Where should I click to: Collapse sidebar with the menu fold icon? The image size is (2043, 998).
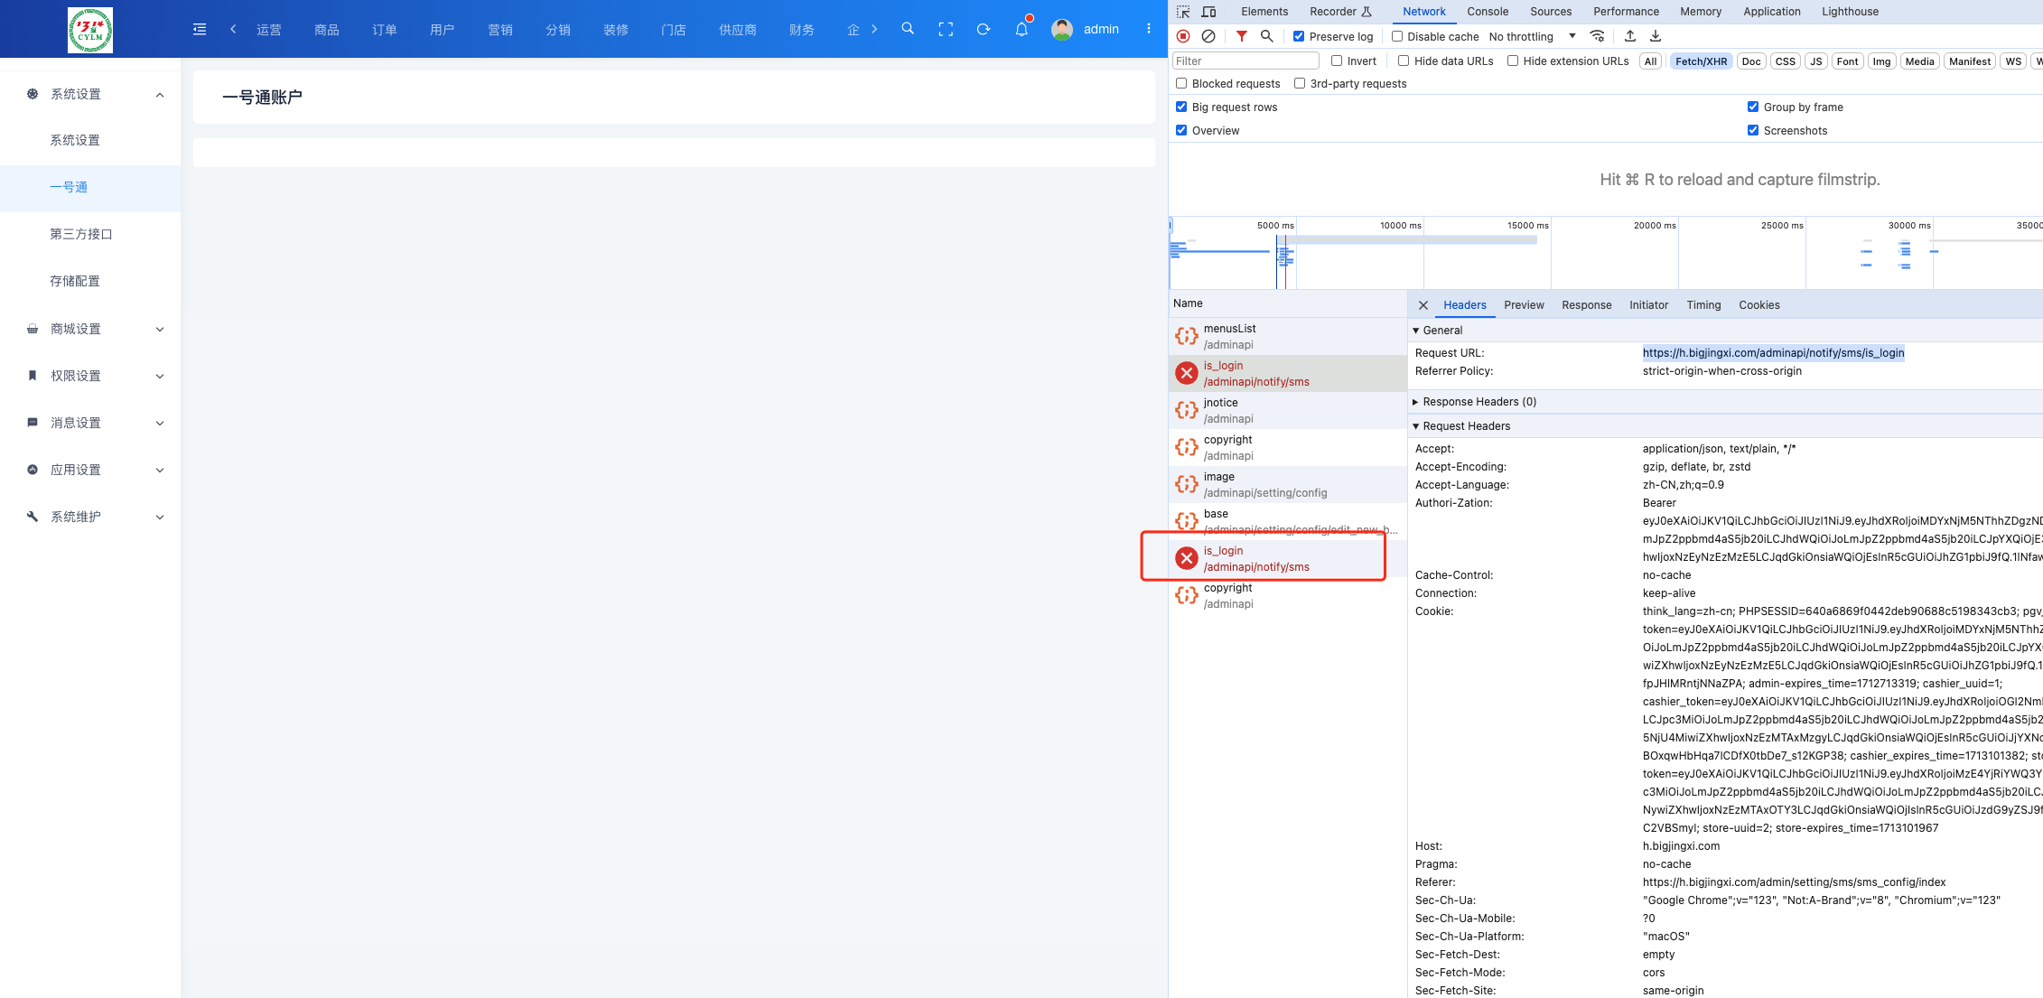coord(200,30)
